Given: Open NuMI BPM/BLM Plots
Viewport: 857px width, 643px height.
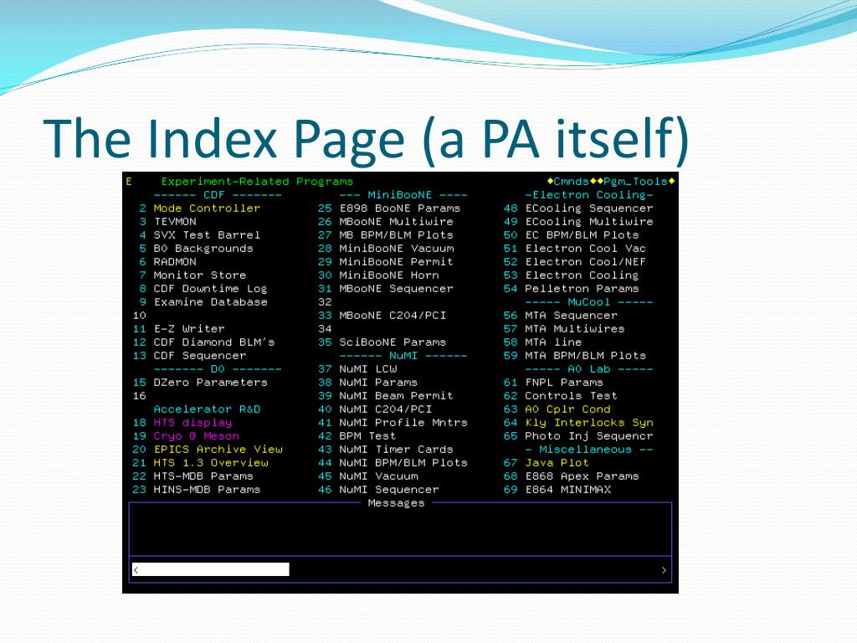Looking at the screenshot, I should 403,462.
